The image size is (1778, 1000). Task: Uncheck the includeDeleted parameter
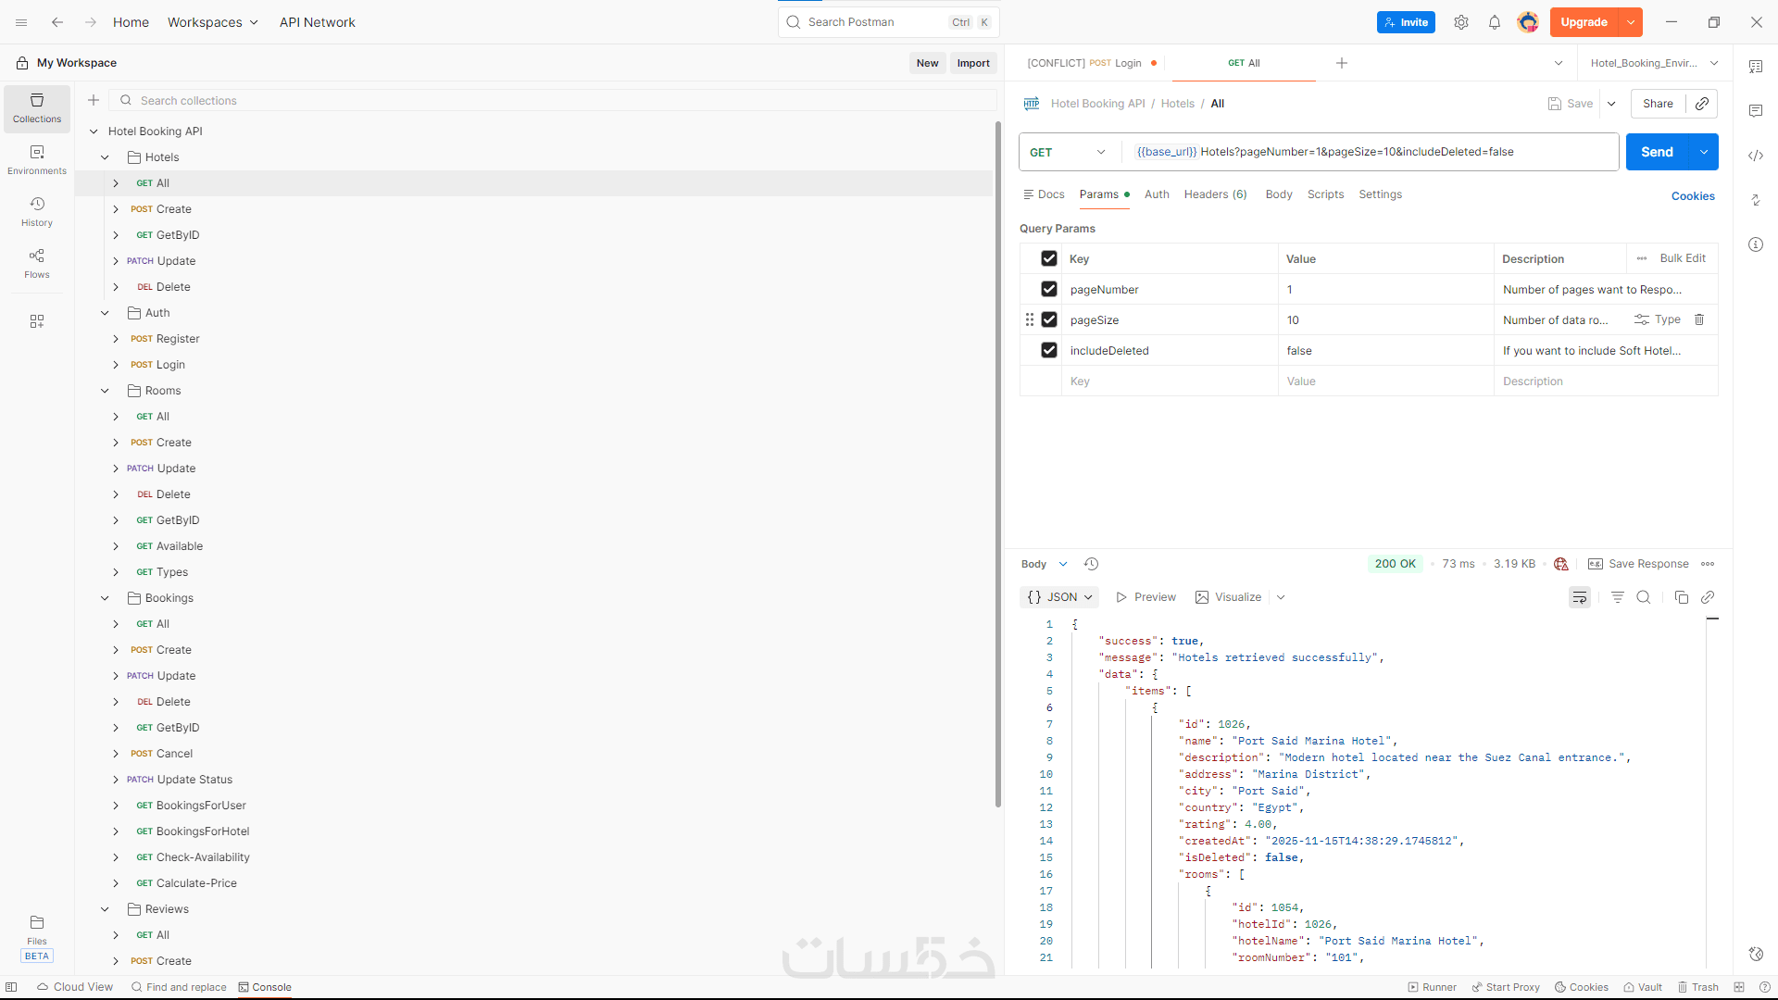[x=1049, y=350]
